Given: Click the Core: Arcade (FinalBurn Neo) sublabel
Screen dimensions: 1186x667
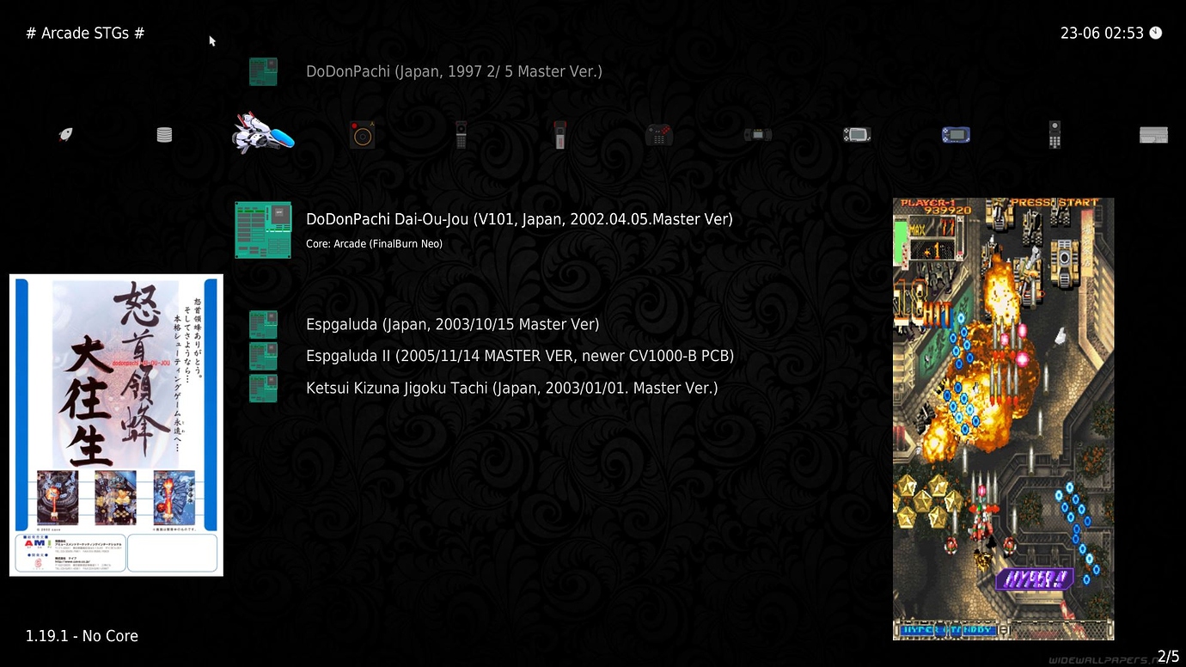Looking at the screenshot, I should [374, 244].
